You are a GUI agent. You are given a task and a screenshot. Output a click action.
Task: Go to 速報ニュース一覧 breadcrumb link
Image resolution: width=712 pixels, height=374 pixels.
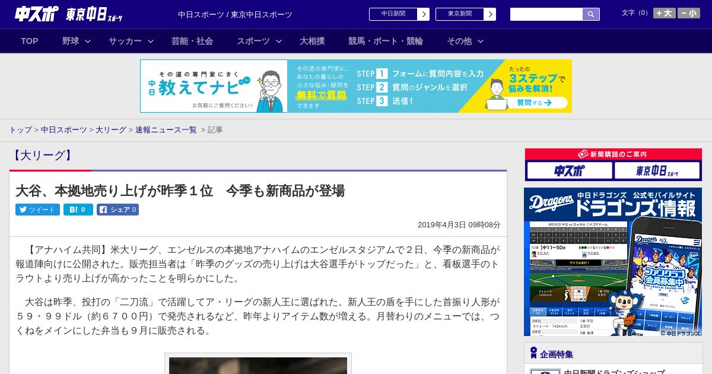(x=166, y=130)
